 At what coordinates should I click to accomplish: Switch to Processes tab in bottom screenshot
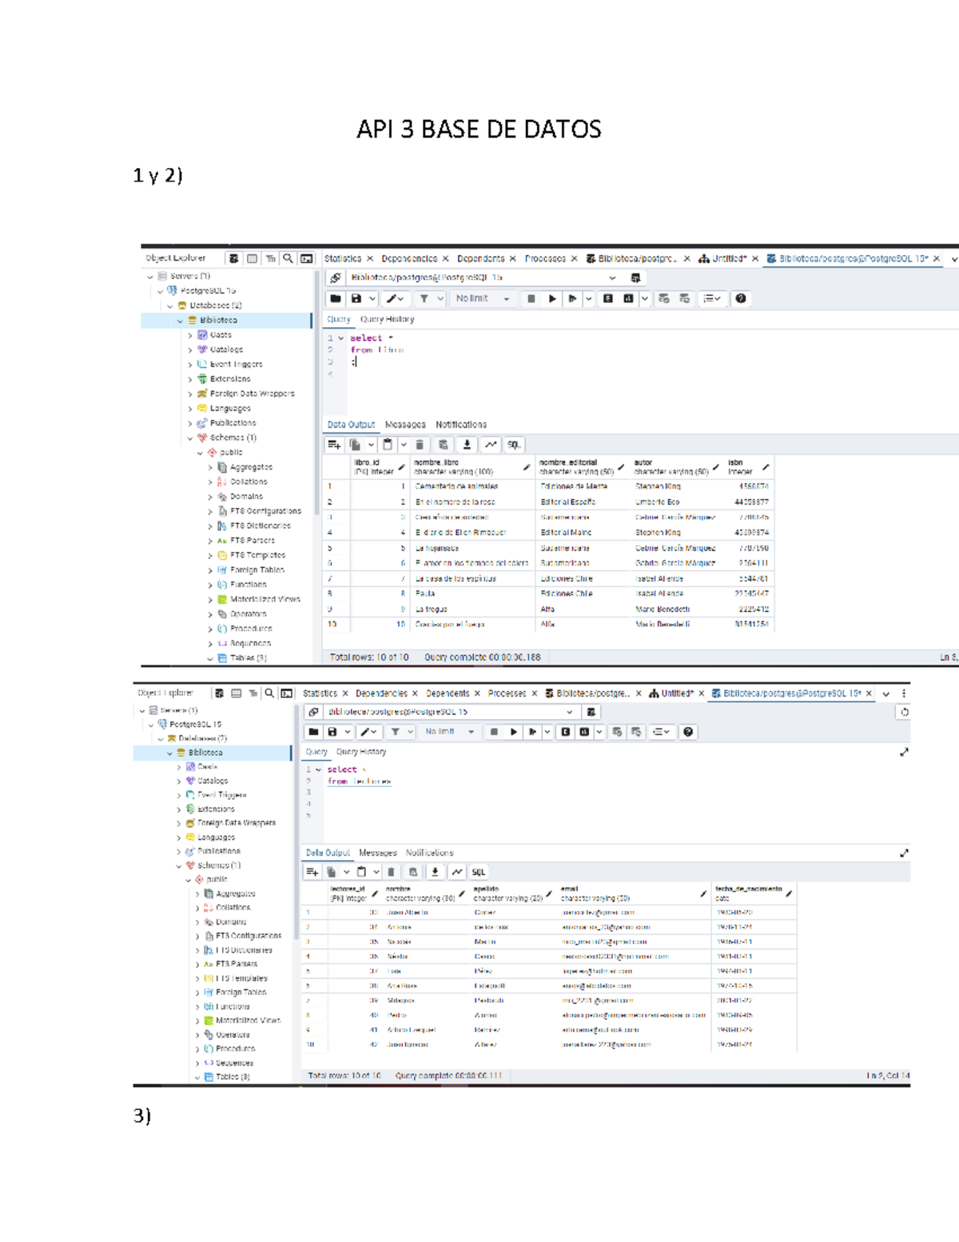tap(507, 693)
